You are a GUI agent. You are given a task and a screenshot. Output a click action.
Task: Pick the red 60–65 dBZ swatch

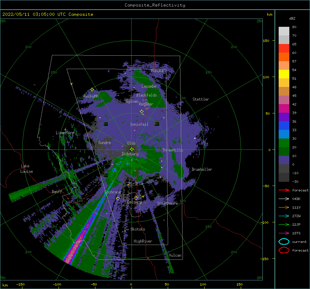284,48
